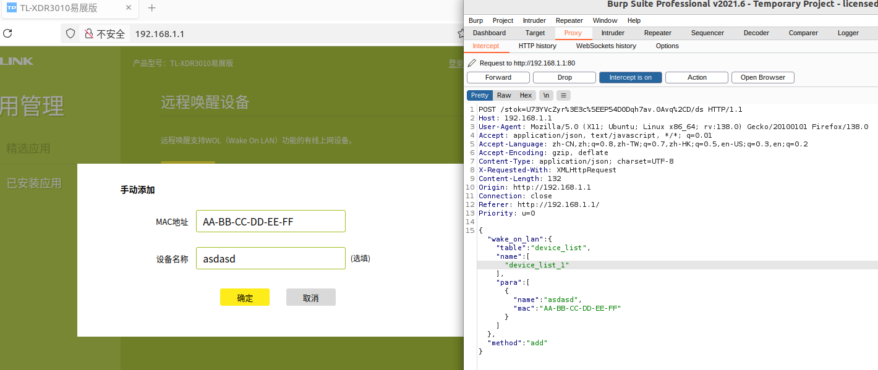Click the POST request line in the editor

(x=610, y=109)
